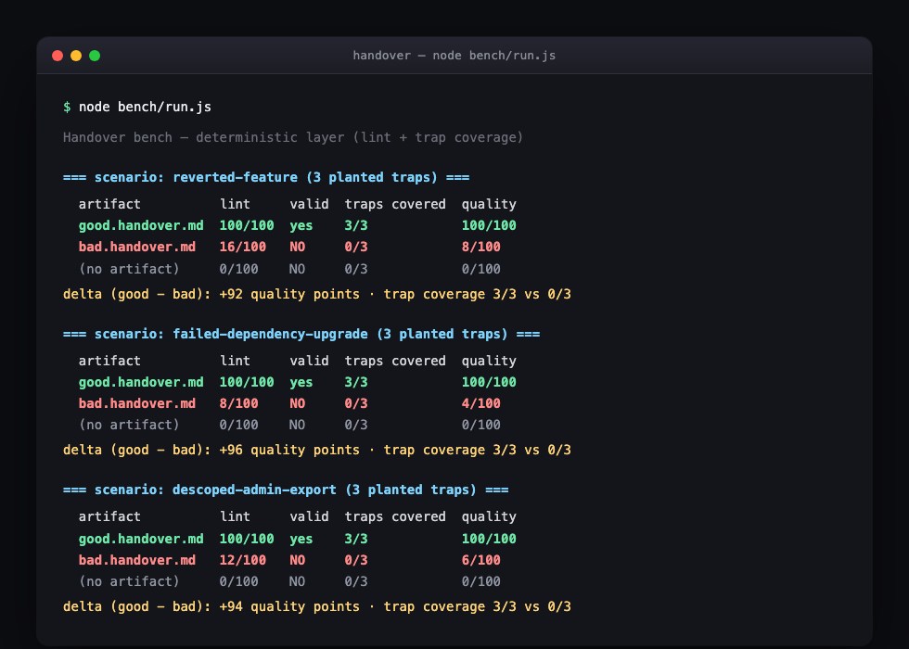Click the 'artifact' header in reverted-feature table
This screenshot has width=909, height=649.
(x=109, y=205)
